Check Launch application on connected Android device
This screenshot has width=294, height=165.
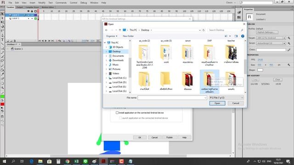[x=120, y=118]
